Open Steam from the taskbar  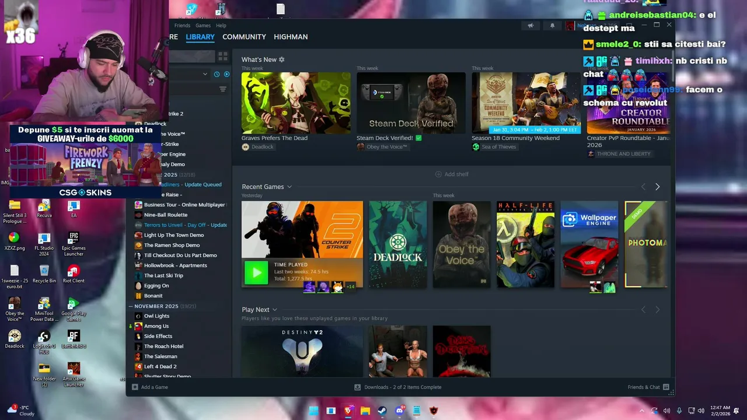(382, 411)
